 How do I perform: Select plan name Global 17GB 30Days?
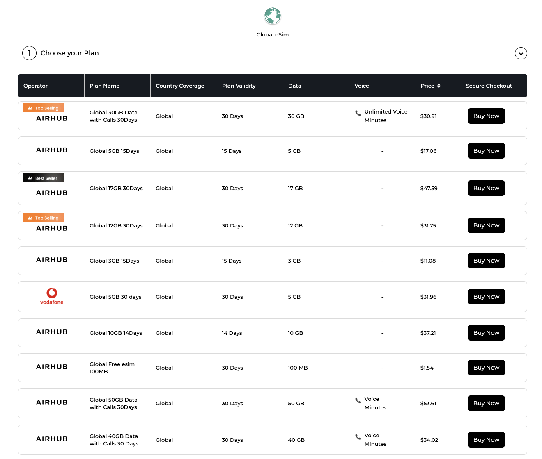pyautogui.click(x=116, y=188)
